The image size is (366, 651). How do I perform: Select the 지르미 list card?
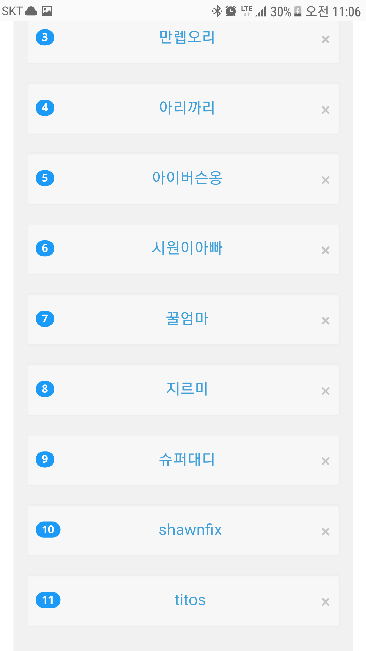point(183,390)
